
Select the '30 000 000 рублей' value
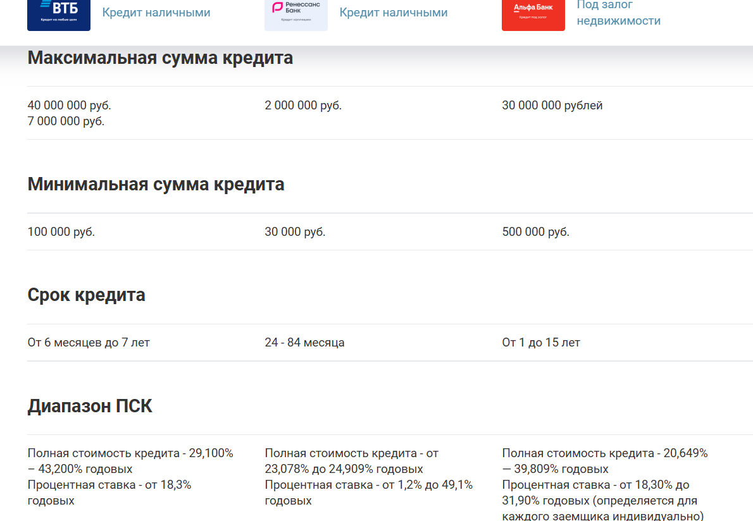[x=552, y=105]
